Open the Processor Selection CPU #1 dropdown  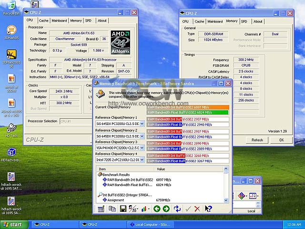[76, 121]
